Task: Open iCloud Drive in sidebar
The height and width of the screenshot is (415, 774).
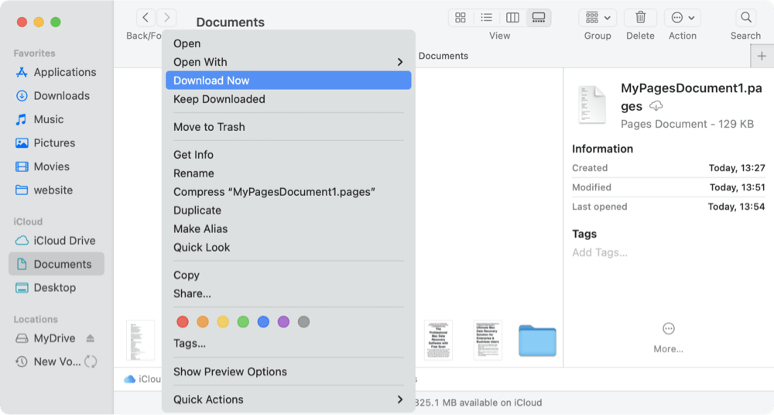Action: click(55, 241)
